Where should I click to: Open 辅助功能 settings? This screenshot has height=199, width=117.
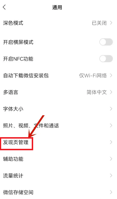[58, 159]
